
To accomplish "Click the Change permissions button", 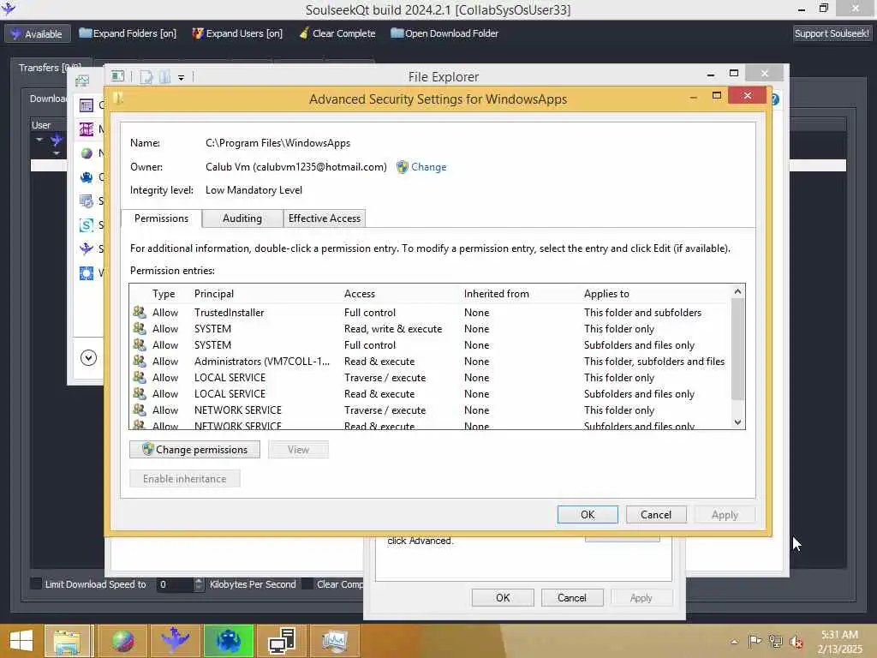I will tap(194, 449).
